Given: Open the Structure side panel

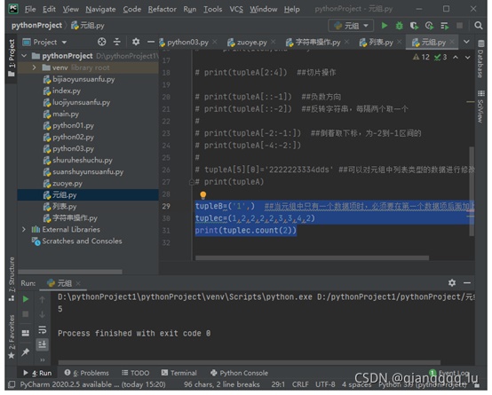Looking at the screenshot, I should click(12, 279).
